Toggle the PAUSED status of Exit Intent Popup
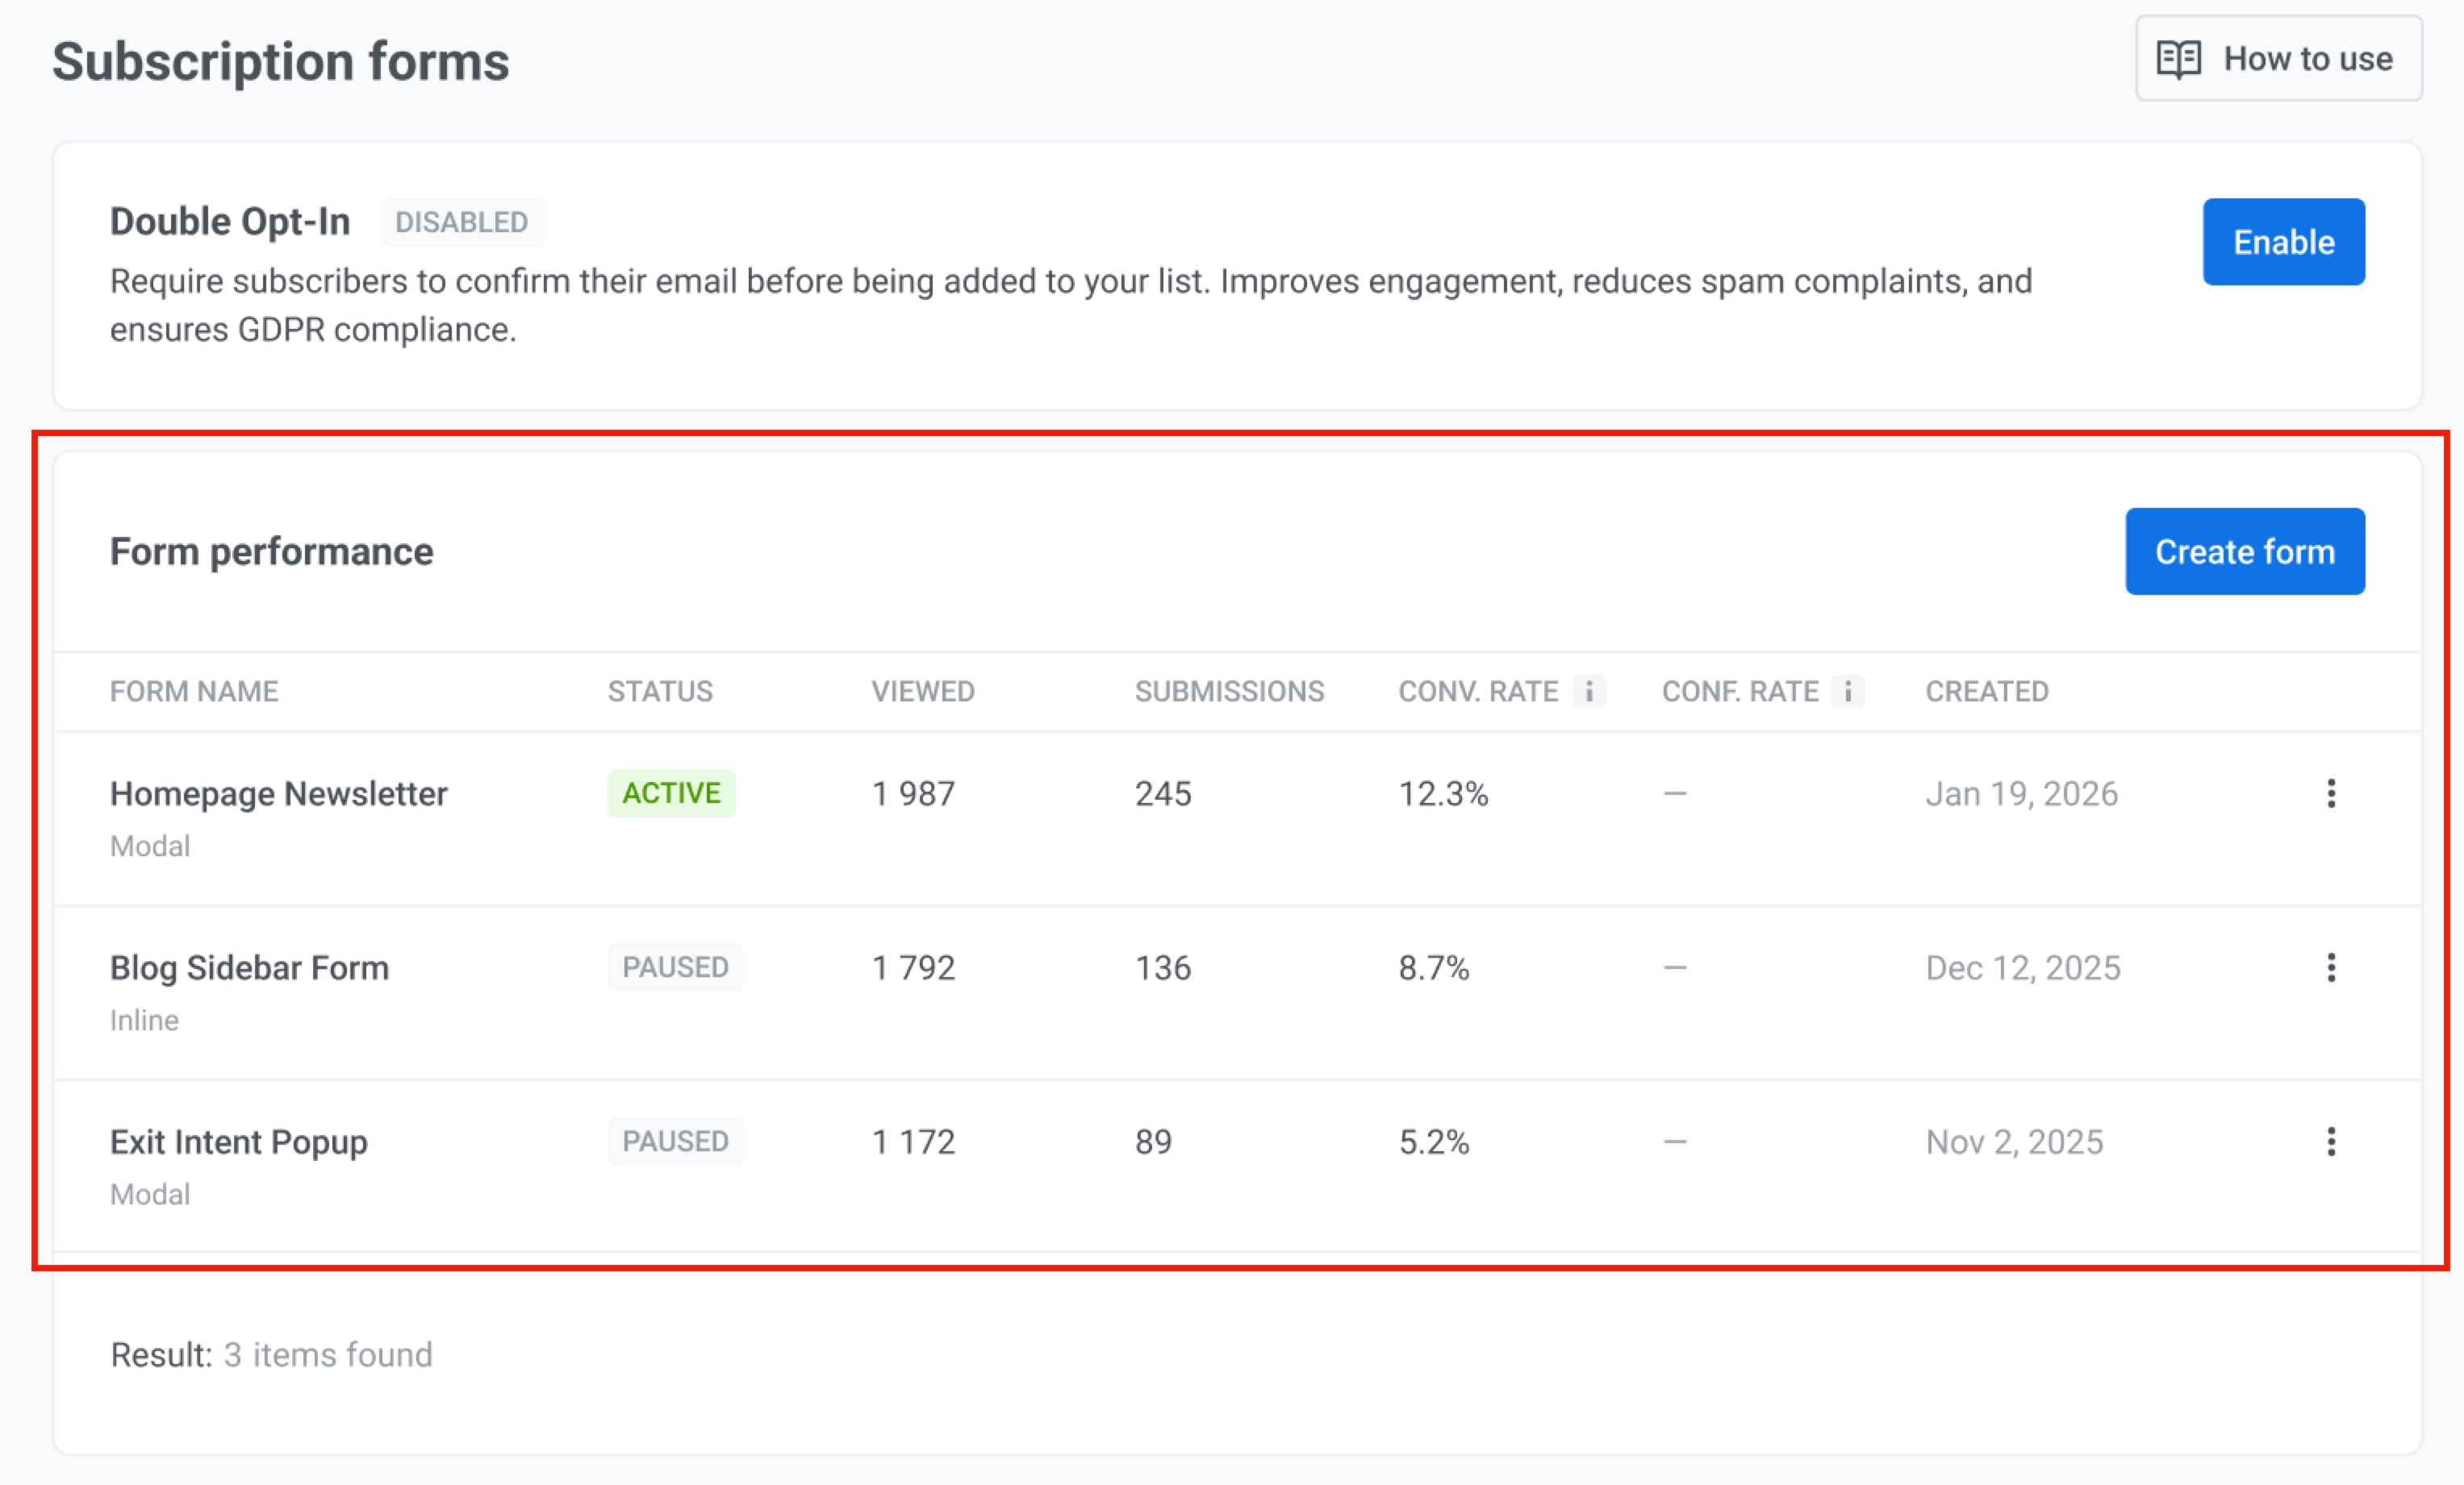The image size is (2464, 1485). click(x=676, y=1140)
